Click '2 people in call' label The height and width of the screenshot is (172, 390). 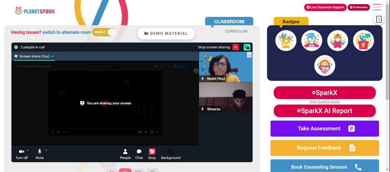(x=33, y=47)
